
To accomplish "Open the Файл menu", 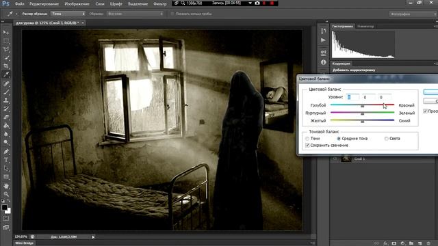I will 20,4.
